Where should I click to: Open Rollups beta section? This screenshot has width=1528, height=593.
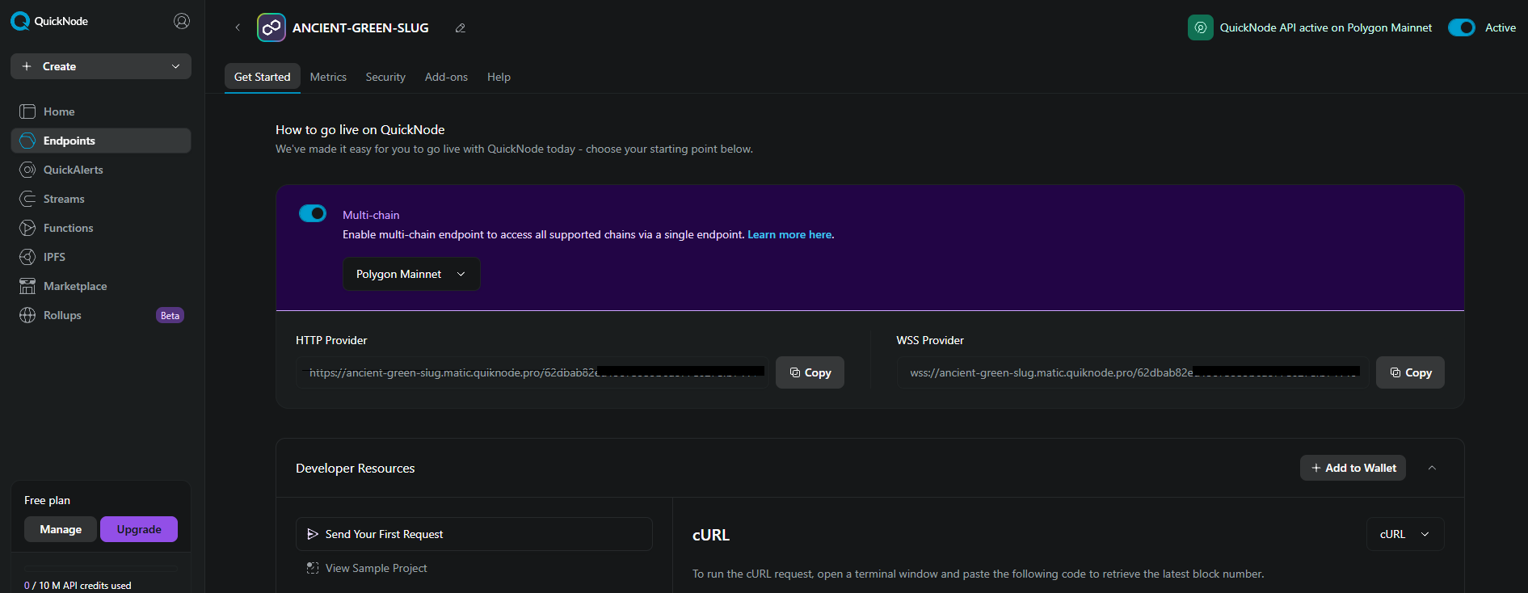pyautogui.click(x=62, y=315)
